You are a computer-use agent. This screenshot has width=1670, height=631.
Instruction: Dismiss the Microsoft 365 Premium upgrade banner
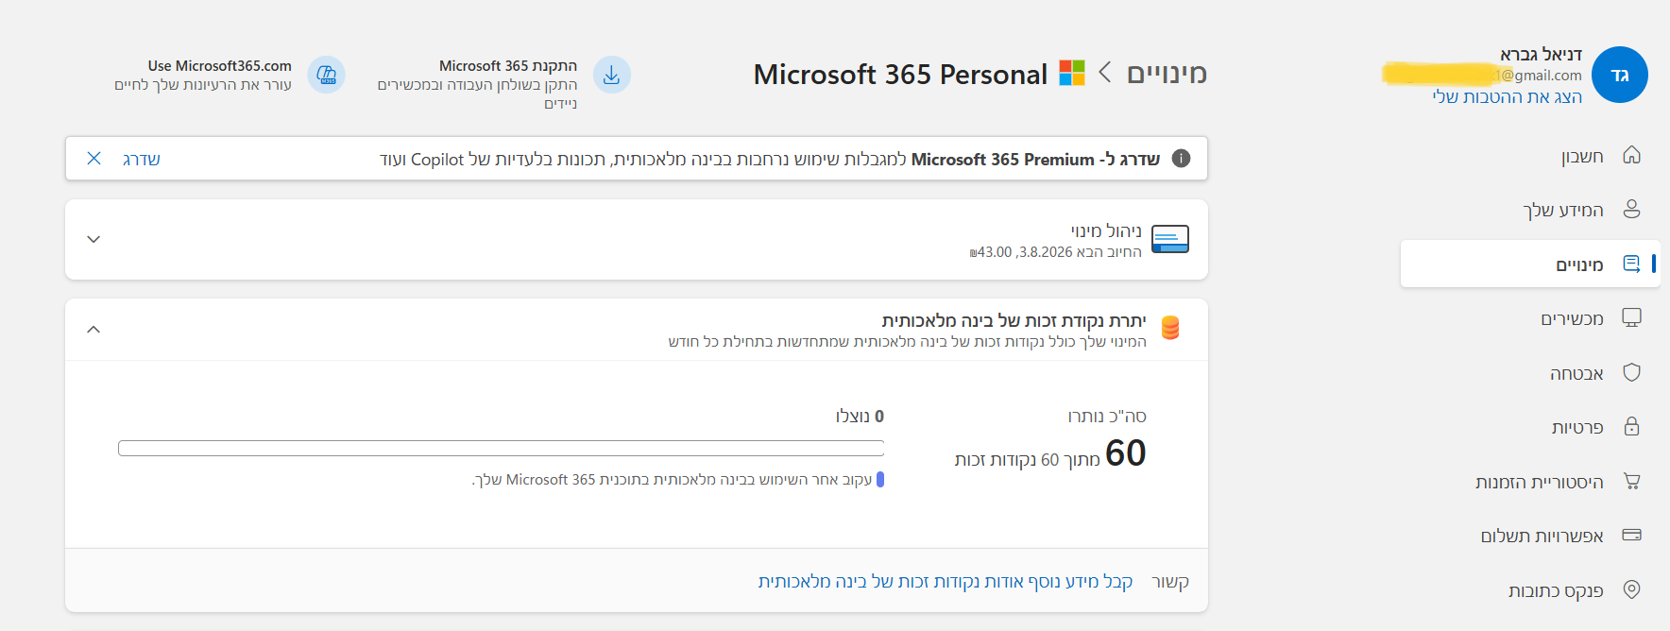[x=94, y=158]
